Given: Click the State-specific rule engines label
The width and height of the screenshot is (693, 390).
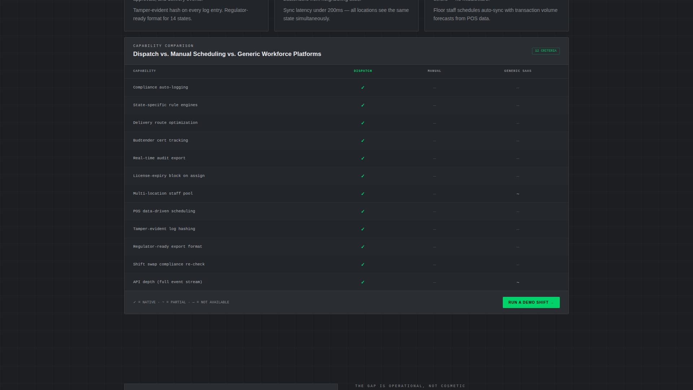Looking at the screenshot, I should [165, 105].
